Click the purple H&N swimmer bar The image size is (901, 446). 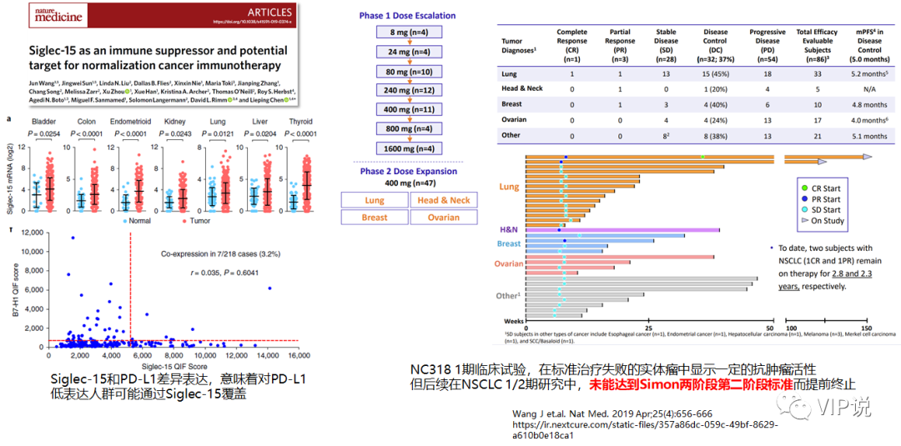click(x=623, y=229)
